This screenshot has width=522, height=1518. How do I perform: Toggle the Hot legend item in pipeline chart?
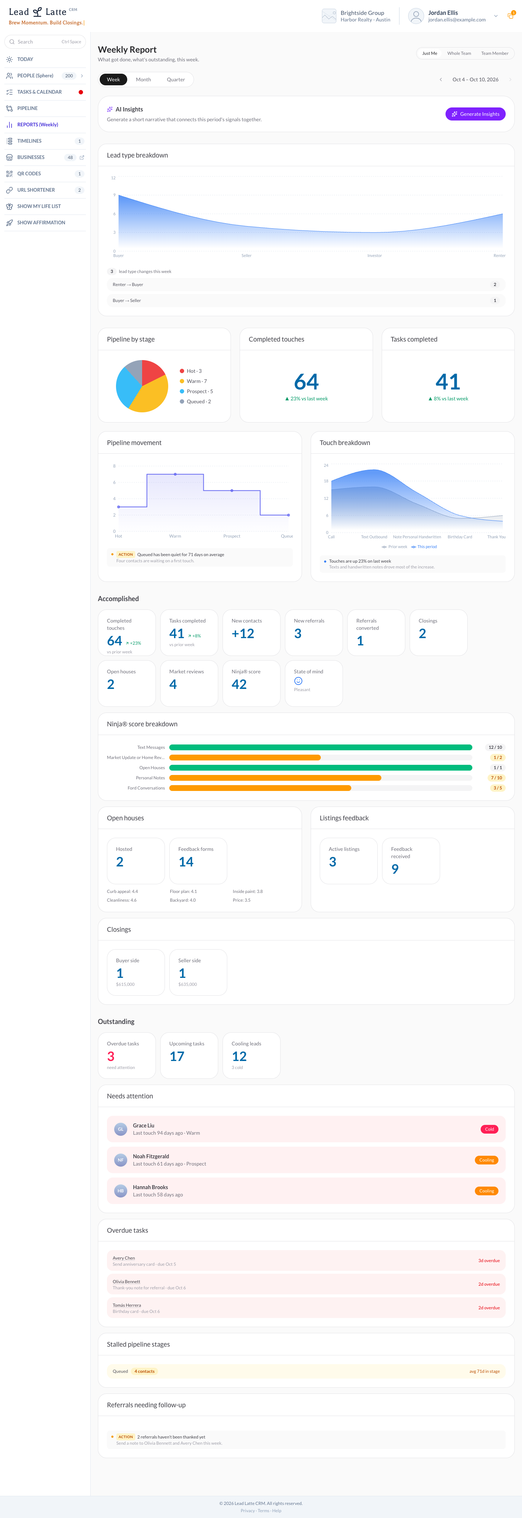click(191, 371)
